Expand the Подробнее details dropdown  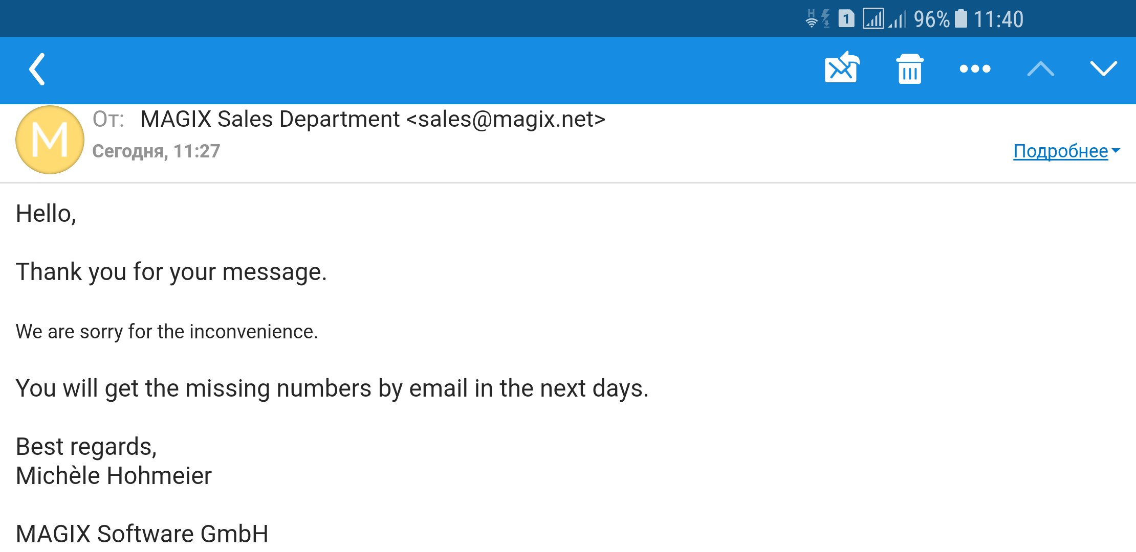pos(1066,151)
